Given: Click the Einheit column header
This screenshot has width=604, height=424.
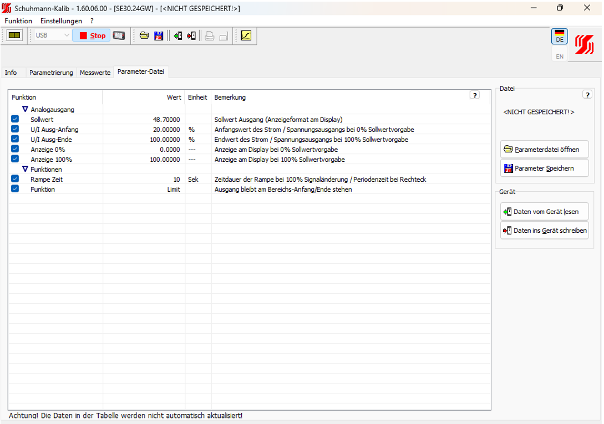Looking at the screenshot, I should pyautogui.click(x=197, y=98).
